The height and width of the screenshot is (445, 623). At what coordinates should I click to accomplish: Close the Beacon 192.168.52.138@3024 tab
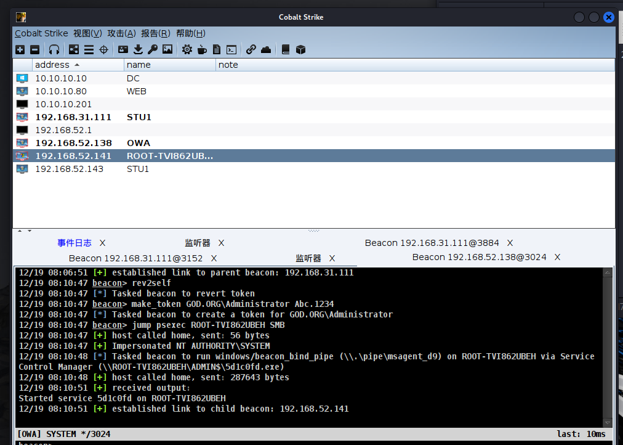[558, 257]
